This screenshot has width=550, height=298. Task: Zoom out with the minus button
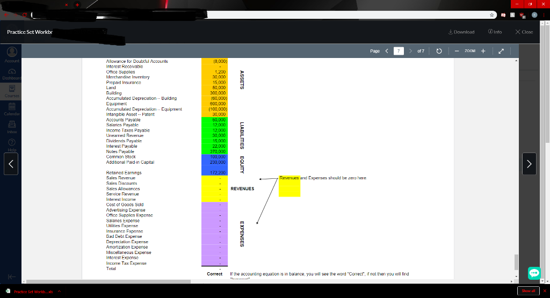(x=457, y=51)
